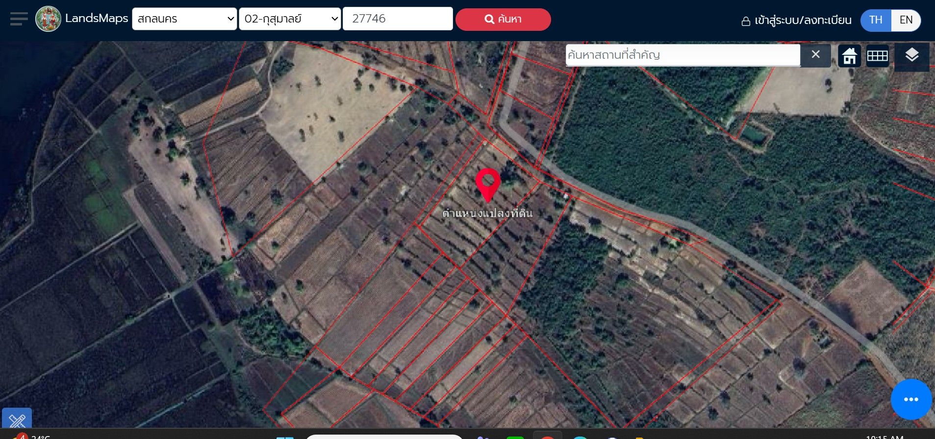
Task: Switch language to TH
Action: click(876, 20)
